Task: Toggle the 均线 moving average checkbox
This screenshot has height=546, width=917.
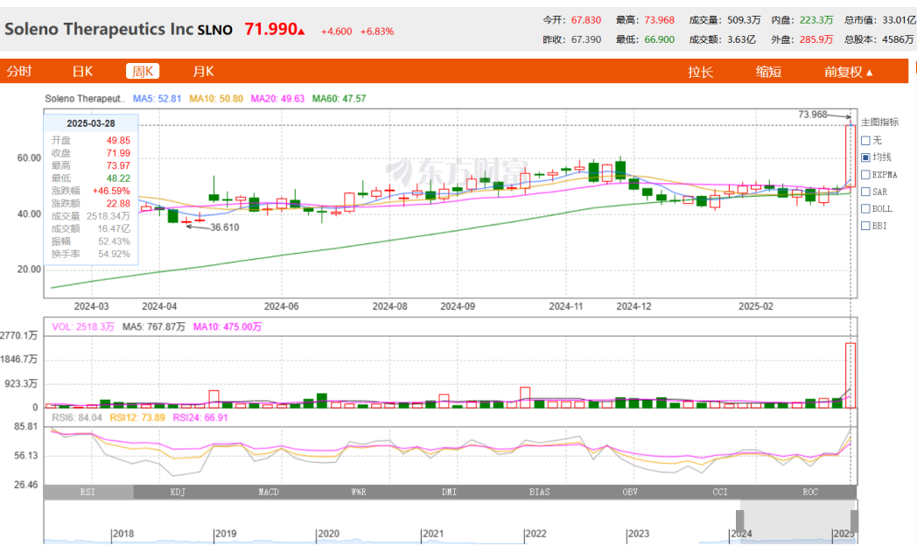Action: click(866, 157)
